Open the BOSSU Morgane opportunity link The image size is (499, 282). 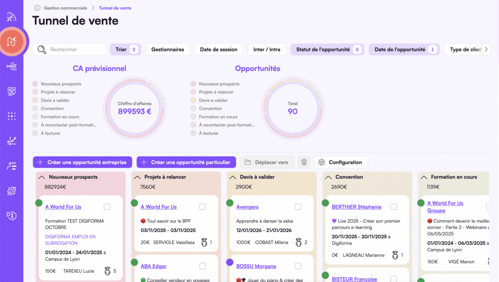coord(256,266)
